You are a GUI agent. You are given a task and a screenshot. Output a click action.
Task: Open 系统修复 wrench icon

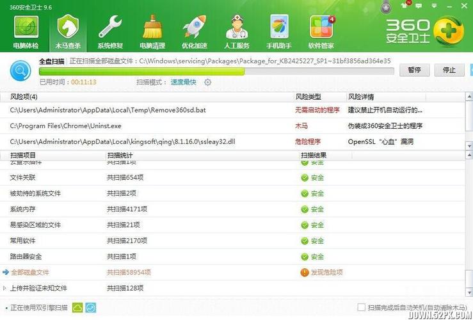110,27
